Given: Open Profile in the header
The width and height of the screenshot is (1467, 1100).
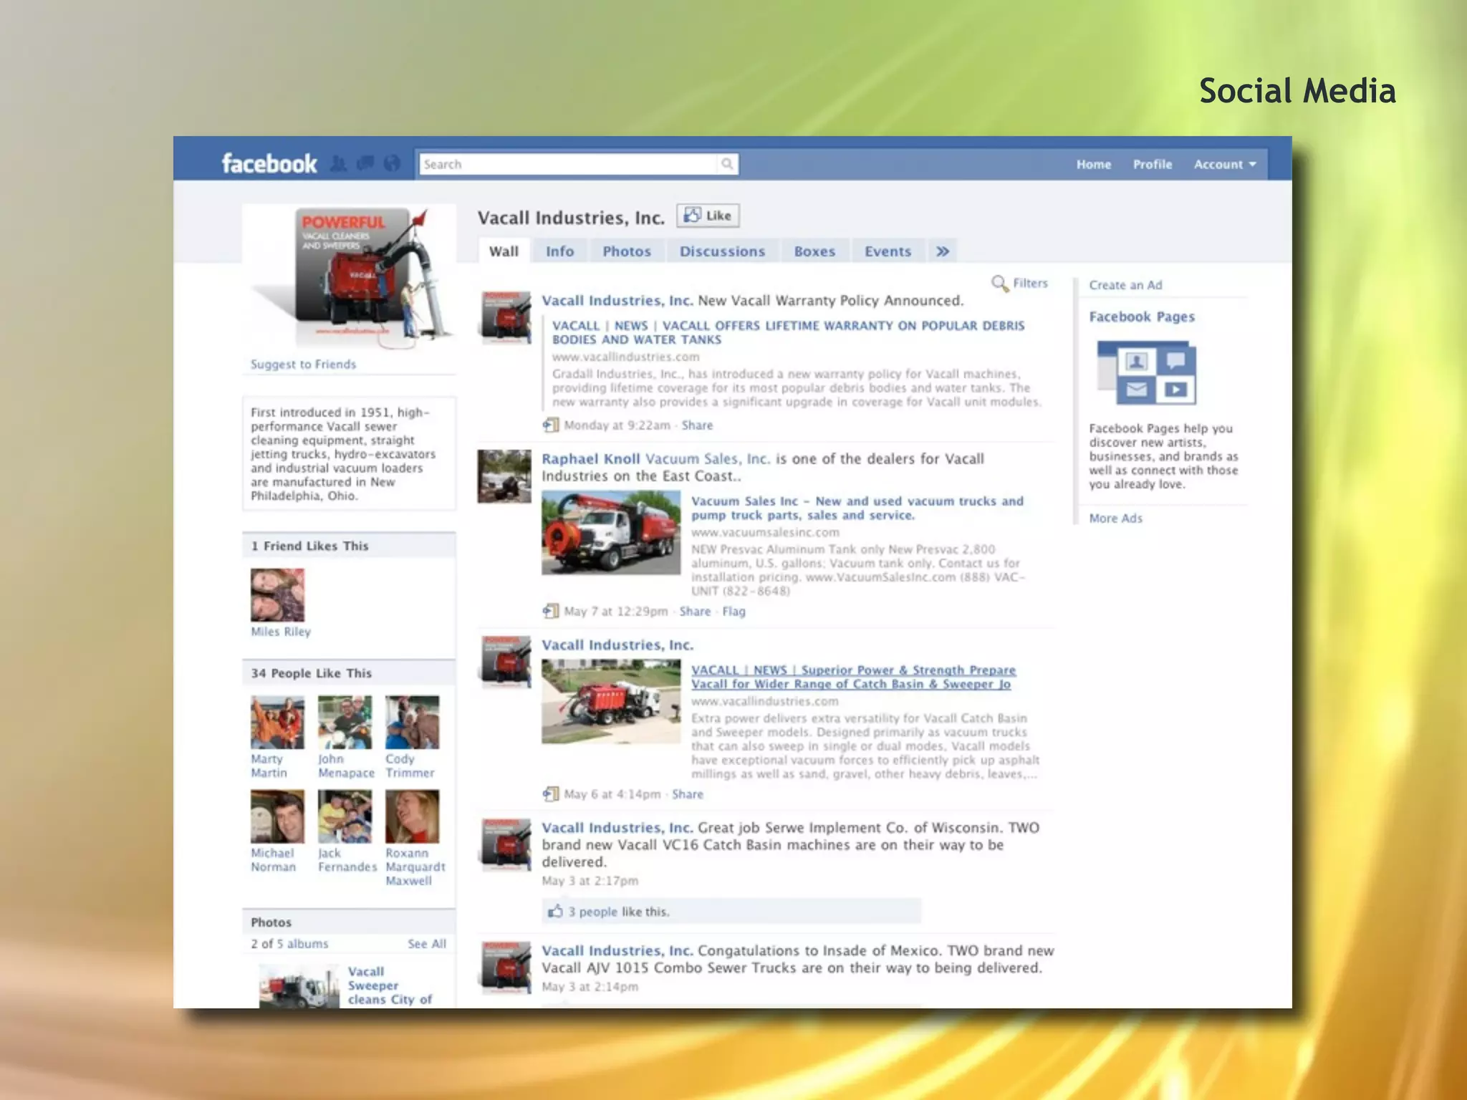Looking at the screenshot, I should [x=1153, y=164].
